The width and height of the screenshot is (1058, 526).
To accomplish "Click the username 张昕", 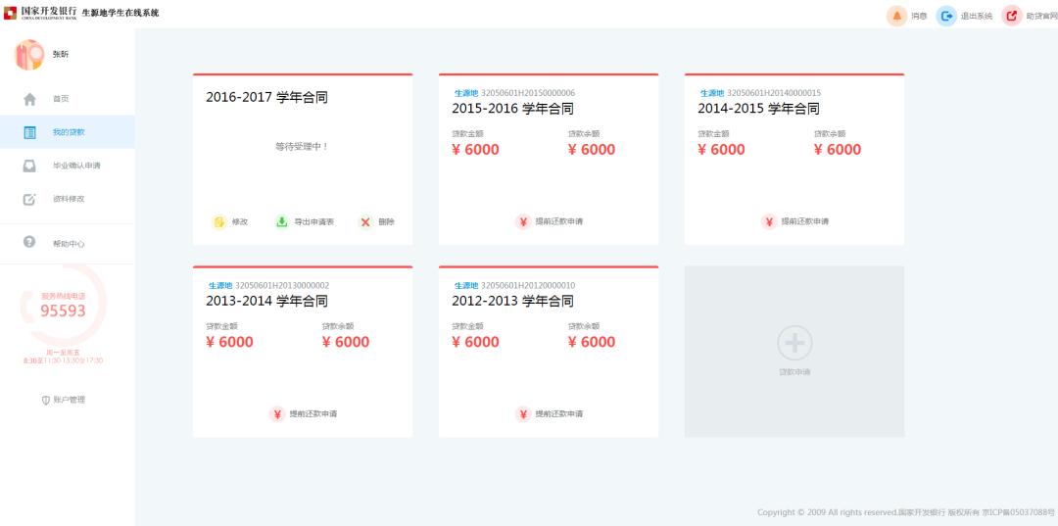I will 61,55.
